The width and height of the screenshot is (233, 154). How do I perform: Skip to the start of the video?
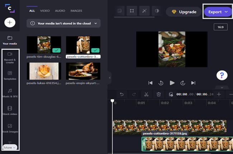150,83
